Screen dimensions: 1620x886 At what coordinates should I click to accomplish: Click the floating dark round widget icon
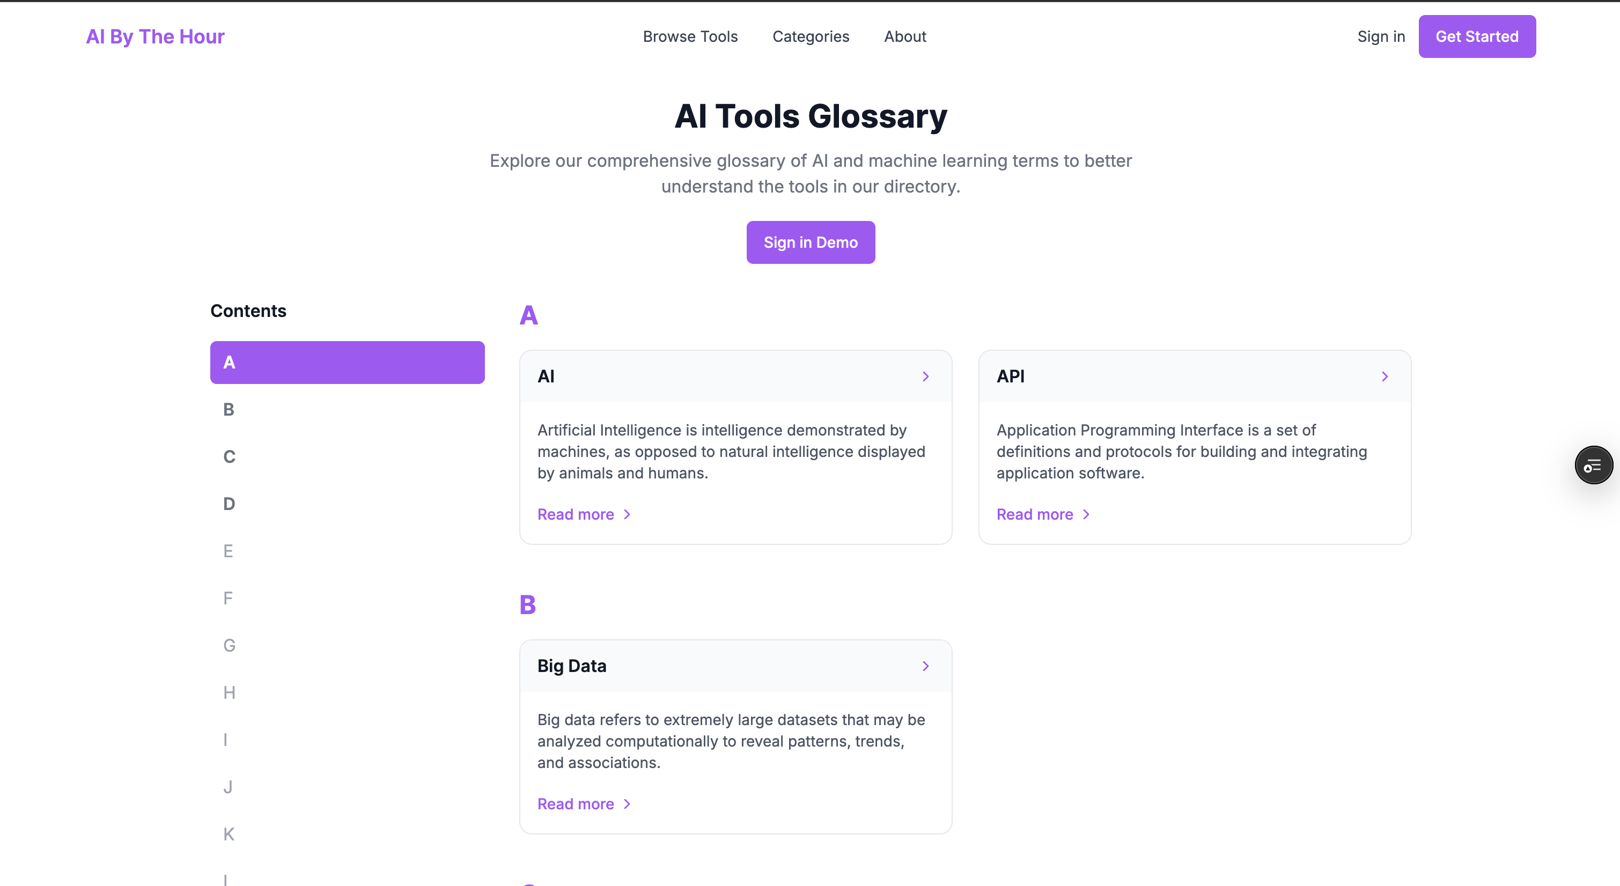coord(1593,466)
